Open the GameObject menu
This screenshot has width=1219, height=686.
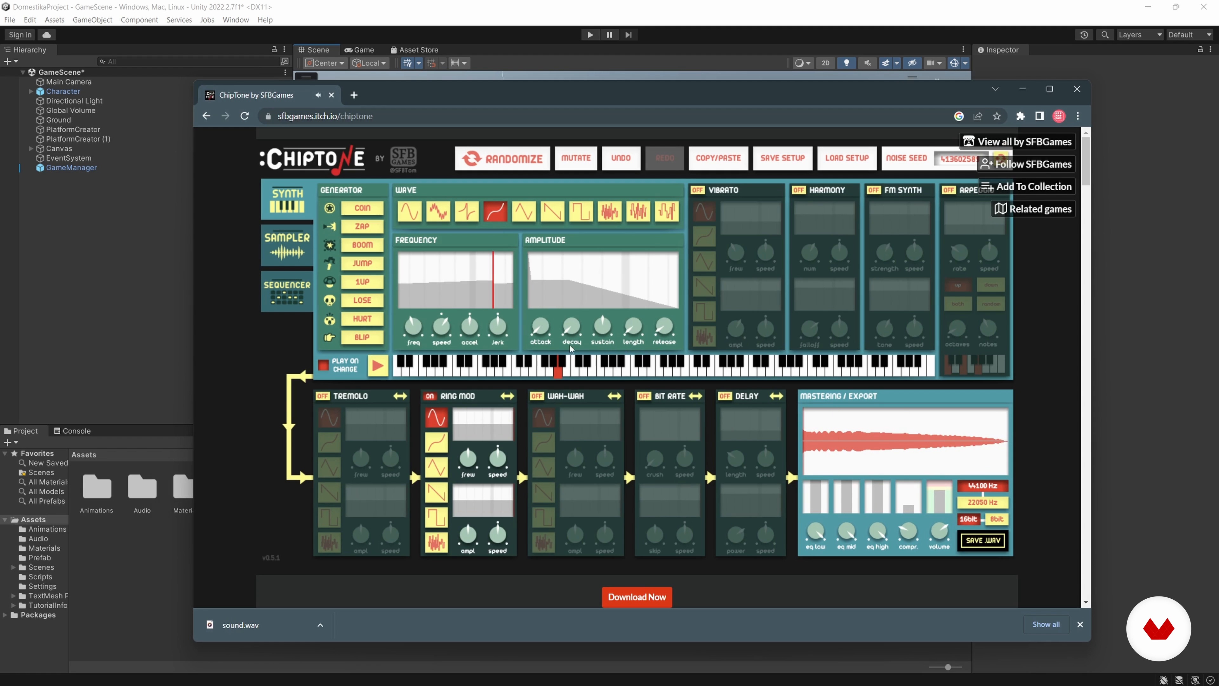(92, 20)
